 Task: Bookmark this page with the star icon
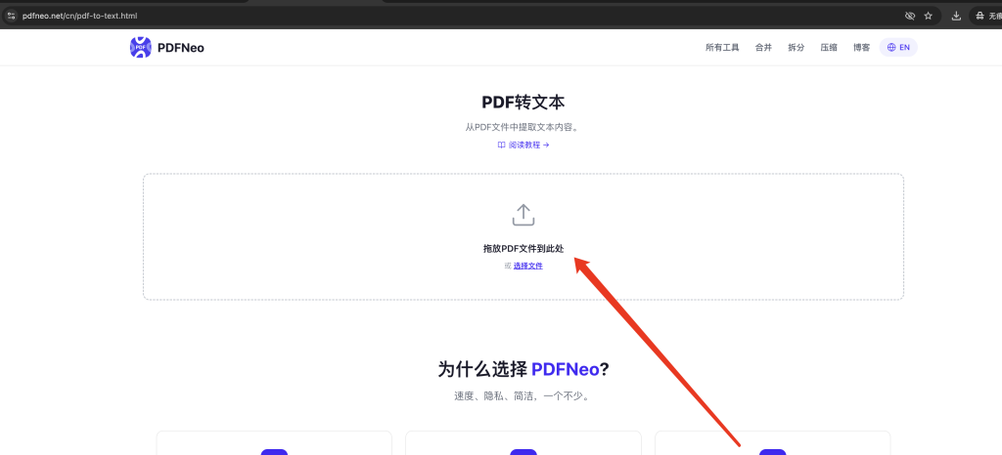click(x=929, y=16)
